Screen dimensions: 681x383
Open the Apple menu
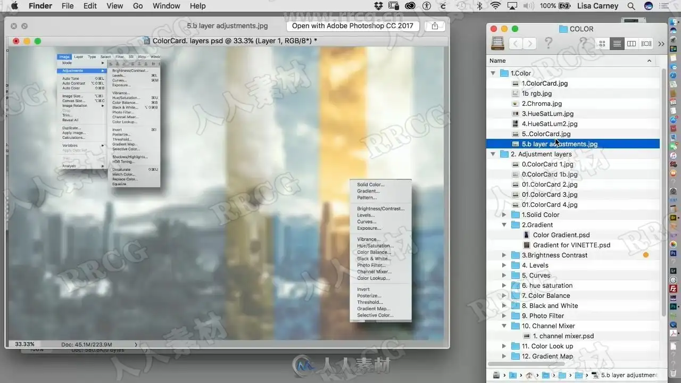[14, 6]
